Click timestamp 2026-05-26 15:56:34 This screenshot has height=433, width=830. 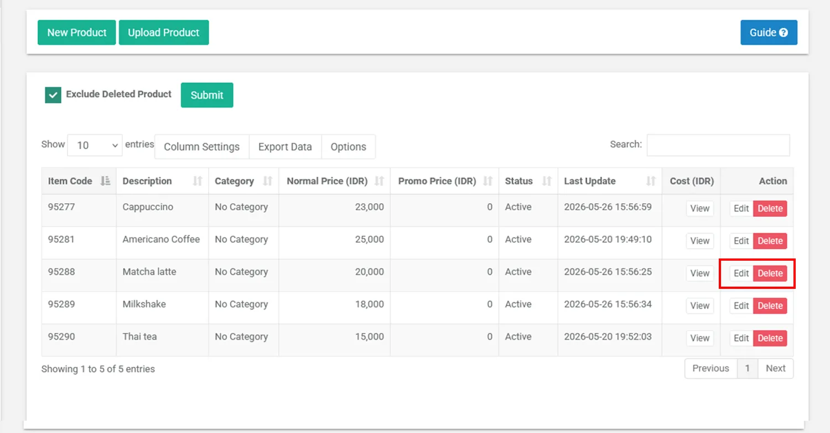[x=608, y=304]
